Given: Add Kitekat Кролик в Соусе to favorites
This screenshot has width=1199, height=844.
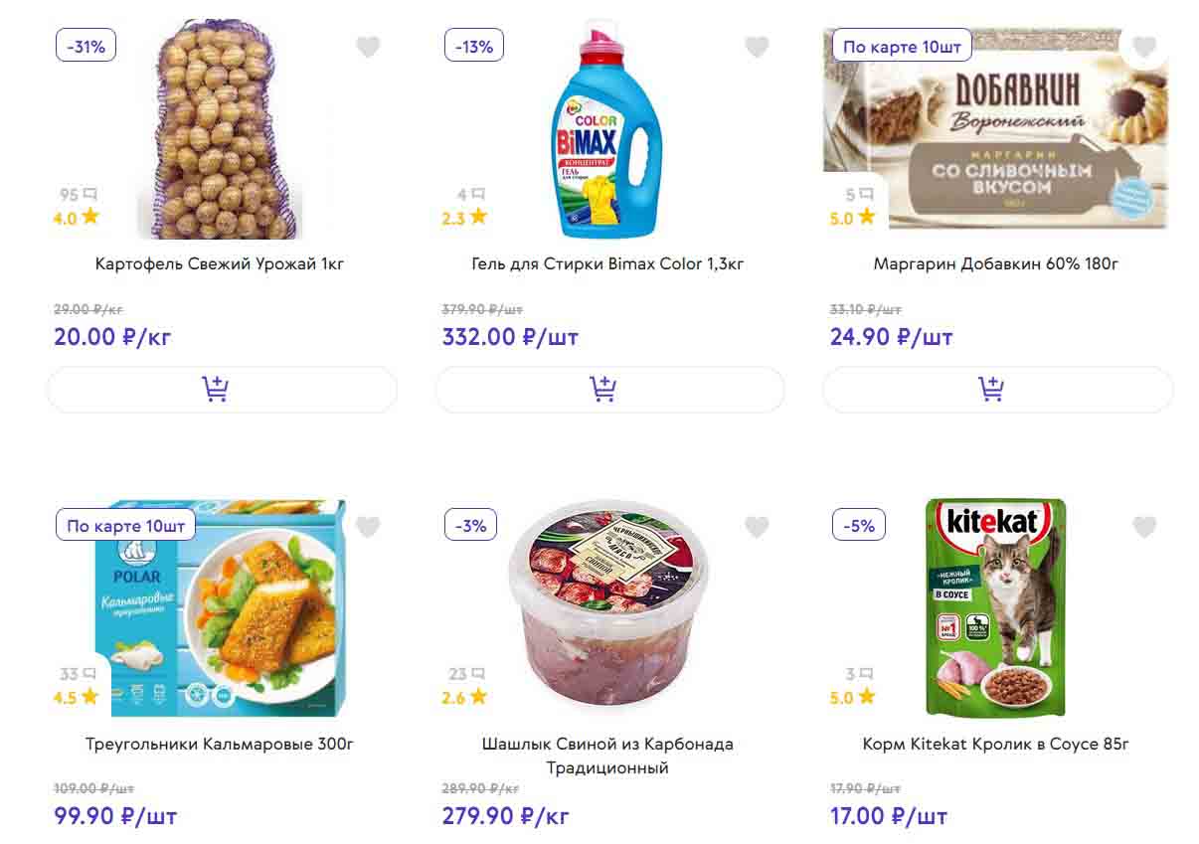Looking at the screenshot, I should click(x=1144, y=527).
